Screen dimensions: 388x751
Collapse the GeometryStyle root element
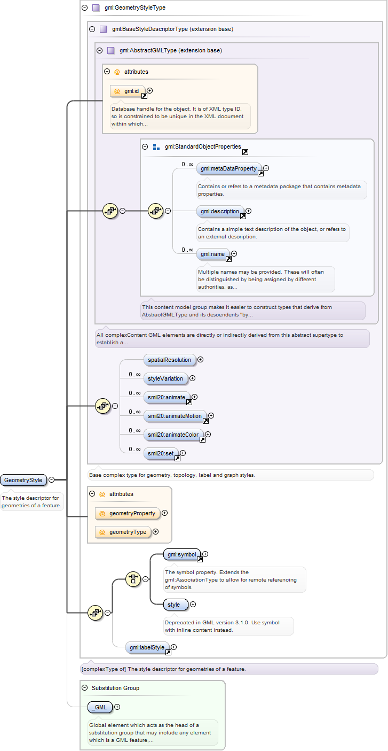tap(51, 480)
